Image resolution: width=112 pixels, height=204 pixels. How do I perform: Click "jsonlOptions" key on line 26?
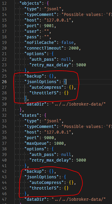[41, 82]
